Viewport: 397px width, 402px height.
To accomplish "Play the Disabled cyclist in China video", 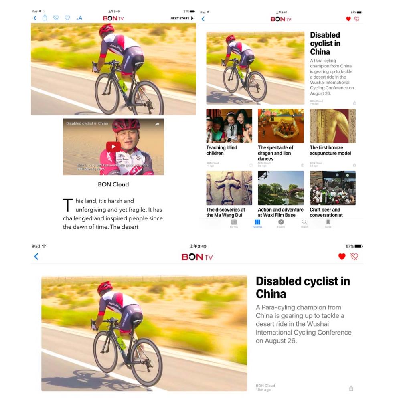I will point(113,147).
